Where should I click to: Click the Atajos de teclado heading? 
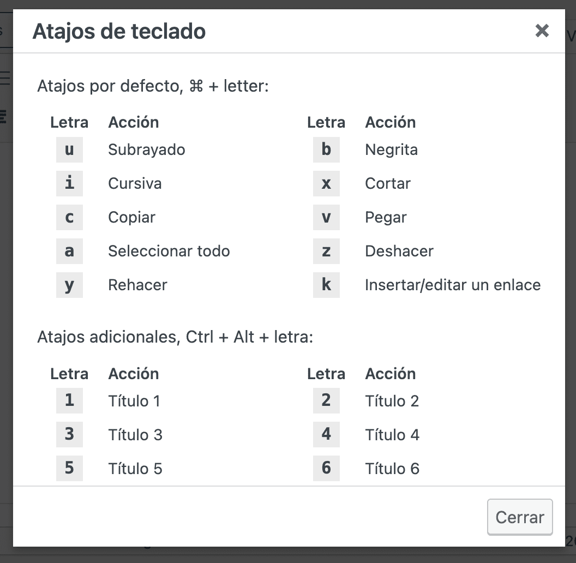tap(119, 31)
